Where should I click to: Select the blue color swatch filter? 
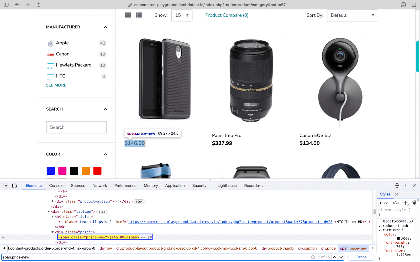(x=51, y=171)
